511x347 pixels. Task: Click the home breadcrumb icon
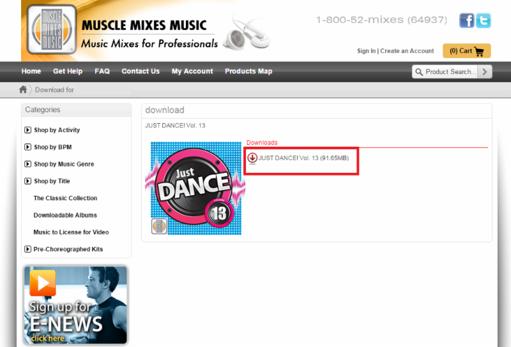(x=24, y=90)
